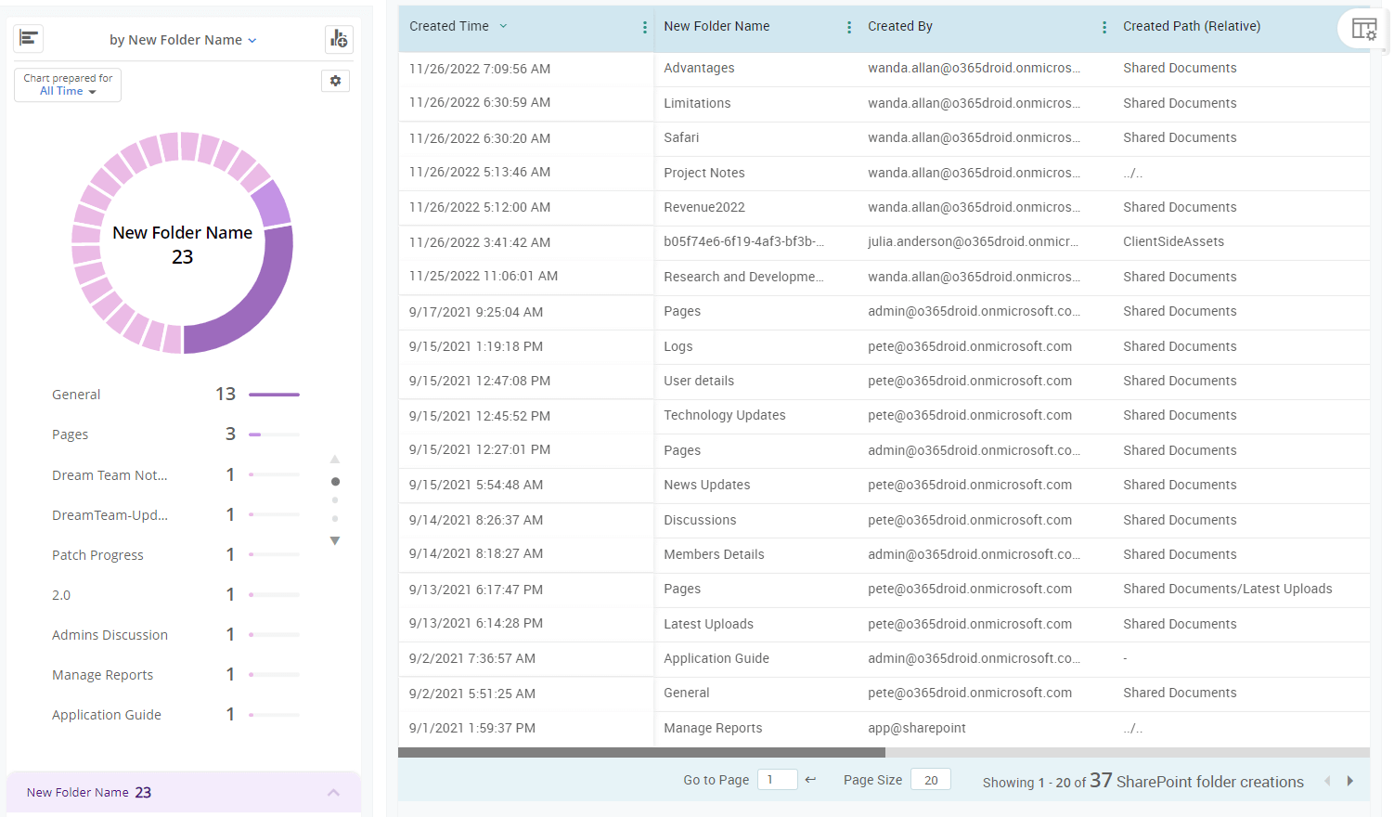Click the go-to-page enter arrow icon
The width and height of the screenshot is (1394, 817).
click(810, 780)
